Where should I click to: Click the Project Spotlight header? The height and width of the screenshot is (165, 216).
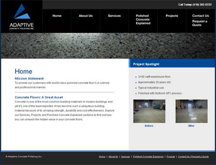point(172,63)
